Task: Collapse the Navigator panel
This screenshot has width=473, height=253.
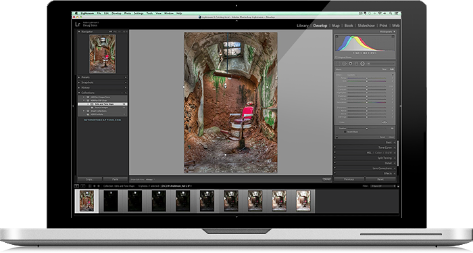Action: [79, 31]
